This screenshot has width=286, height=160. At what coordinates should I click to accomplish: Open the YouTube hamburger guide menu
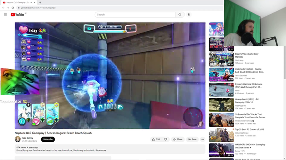pyautogui.click(x=5, y=15)
